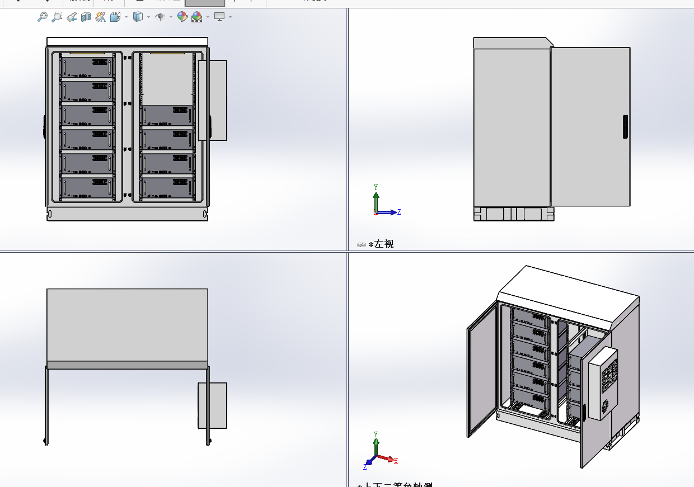Click the Apply Scene icon
Screen dimensions: 694x487
point(197,17)
